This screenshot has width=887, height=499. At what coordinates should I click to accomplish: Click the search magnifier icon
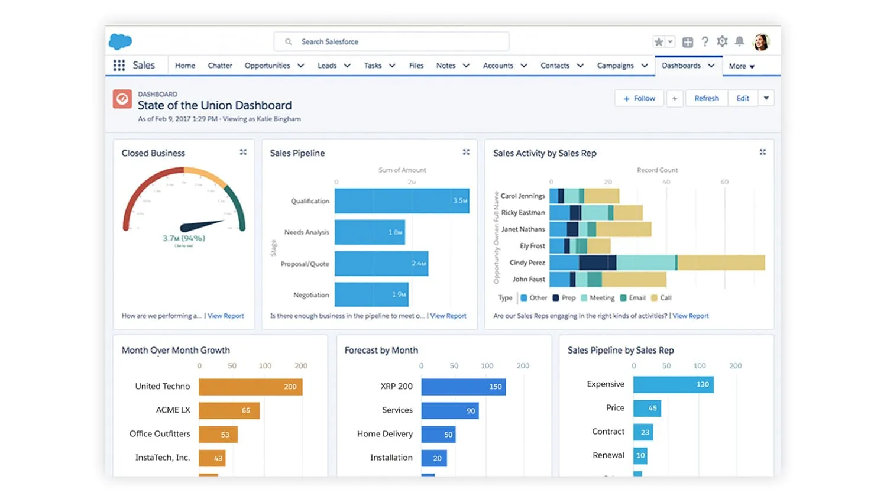click(289, 42)
